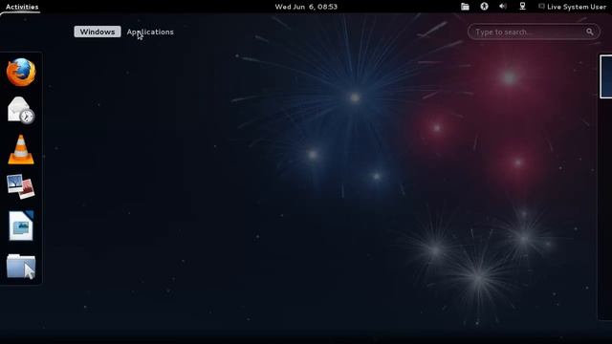
Task: Open the Live System User menu
Action: (572, 7)
